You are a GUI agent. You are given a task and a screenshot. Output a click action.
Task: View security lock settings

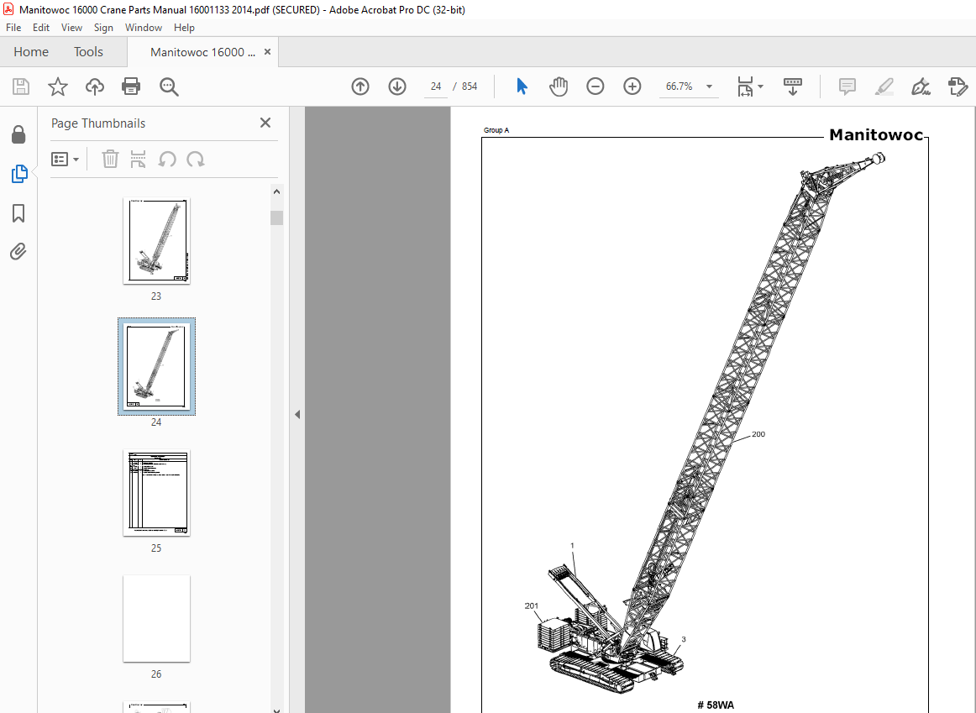pos(18,134)
